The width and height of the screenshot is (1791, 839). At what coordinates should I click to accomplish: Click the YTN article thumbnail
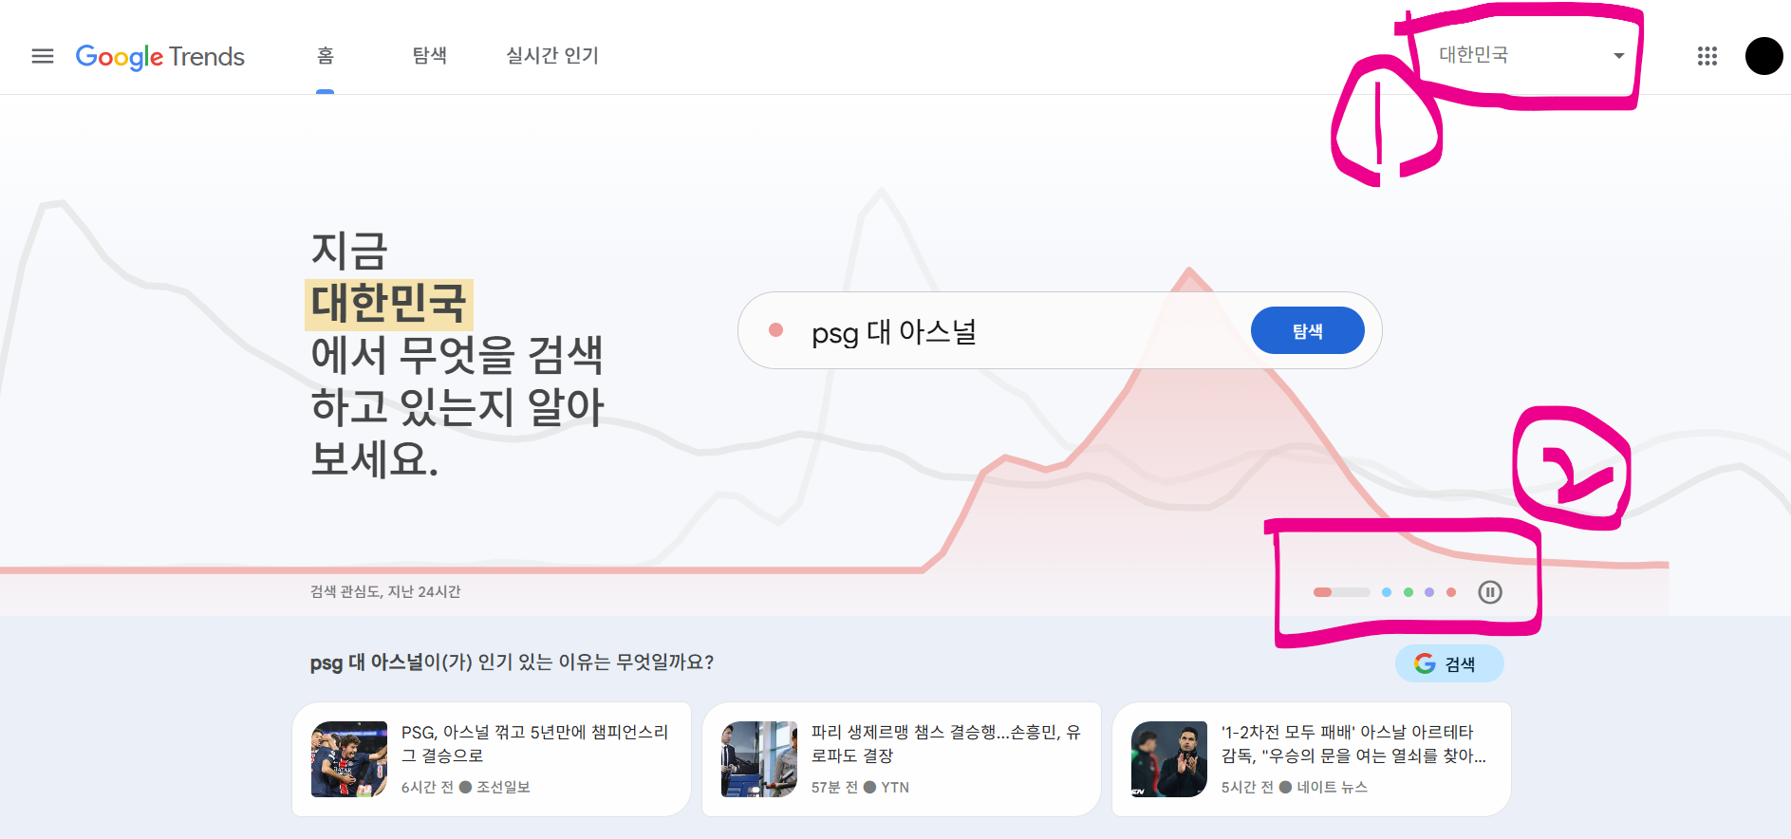(x=759, y=759)
